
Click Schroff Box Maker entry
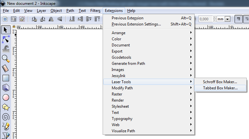[x=220, y=82]
